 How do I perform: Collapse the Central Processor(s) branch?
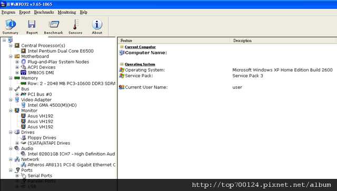[11, 46]
